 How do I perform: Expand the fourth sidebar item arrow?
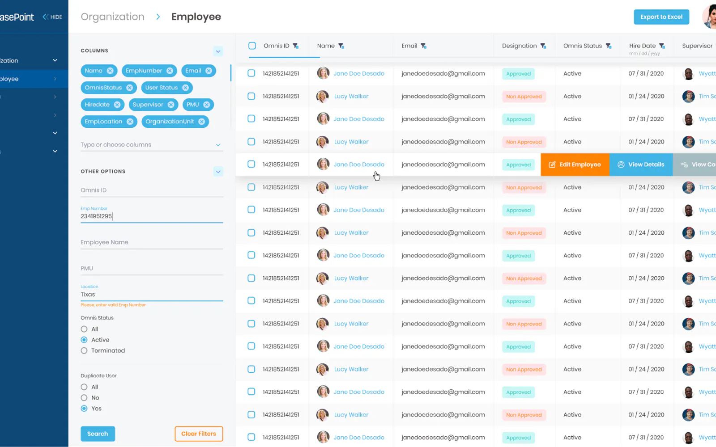55,115
